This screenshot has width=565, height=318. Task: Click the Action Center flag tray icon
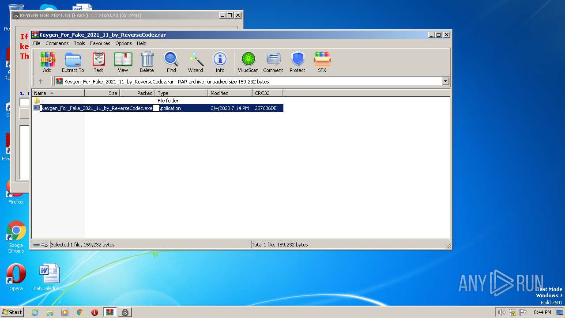[523, 312]
